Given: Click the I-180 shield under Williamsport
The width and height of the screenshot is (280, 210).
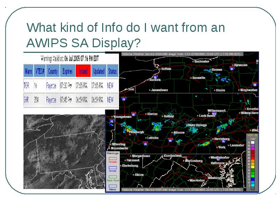Looking at the screenshot, I should pyautogui.click(x=214, y=113).
